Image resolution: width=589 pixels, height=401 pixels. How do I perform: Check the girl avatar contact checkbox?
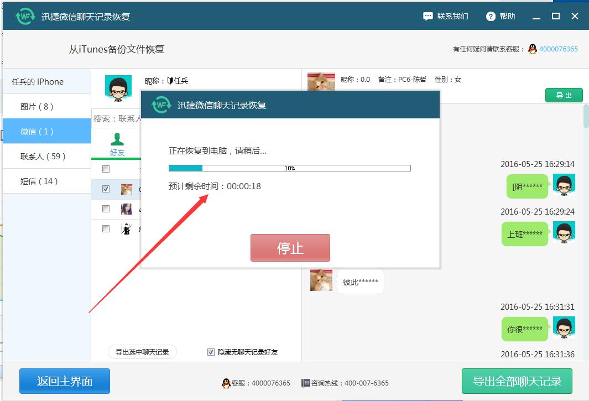106,209
